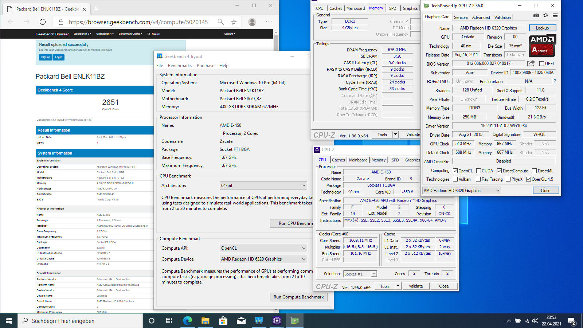Open a new browser tab
The width and height of the screenshot is (583, 328).
(x=96, y=9)
